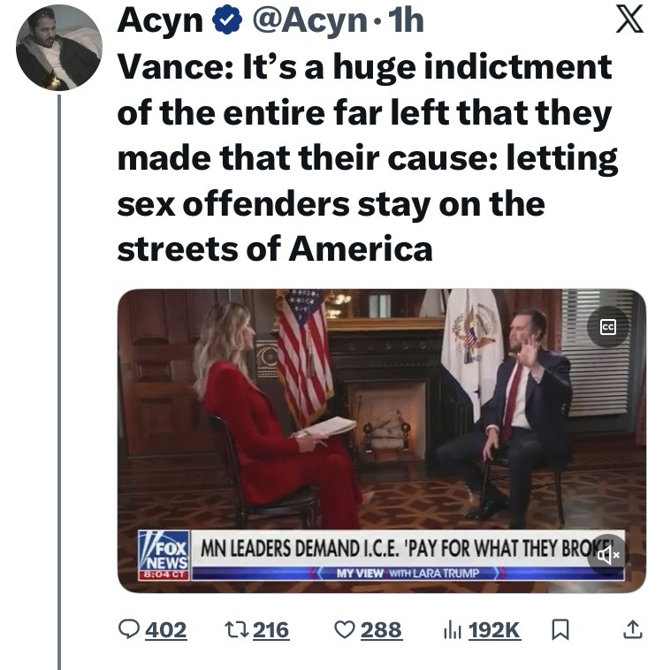Open the 192K views count
The height and width of the screenshot is (670, 663).
[x=495, y=630]
